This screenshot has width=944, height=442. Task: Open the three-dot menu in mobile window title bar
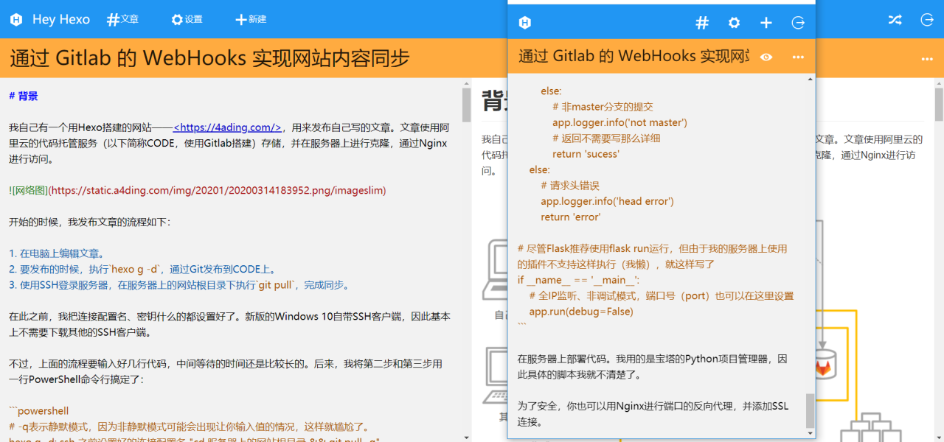798,57
